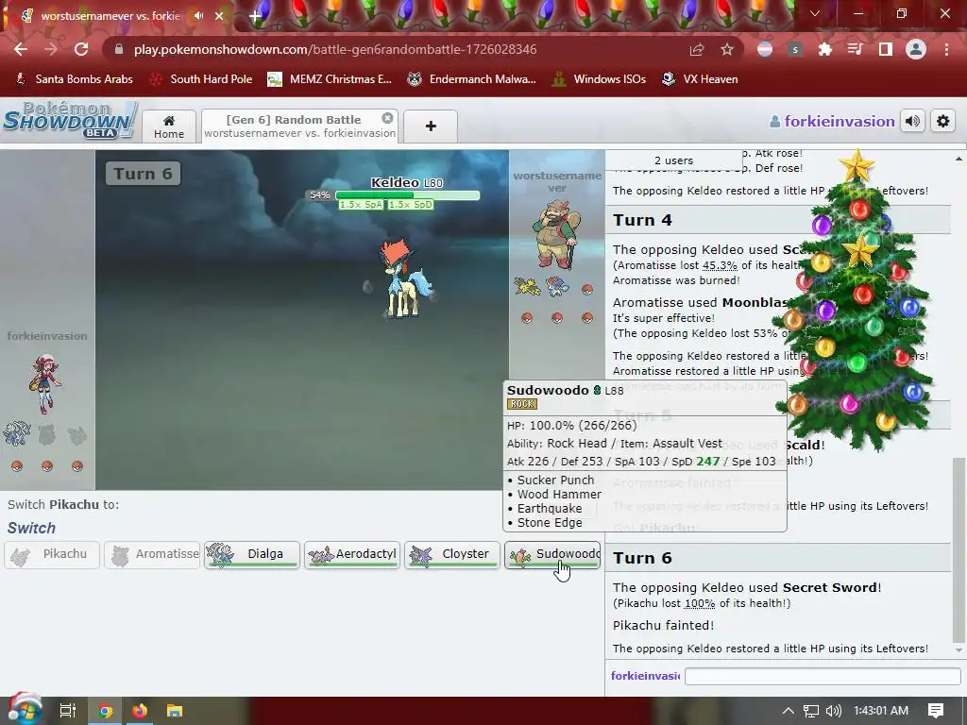Open the Chrome three-dot menu

coord(946,49)
